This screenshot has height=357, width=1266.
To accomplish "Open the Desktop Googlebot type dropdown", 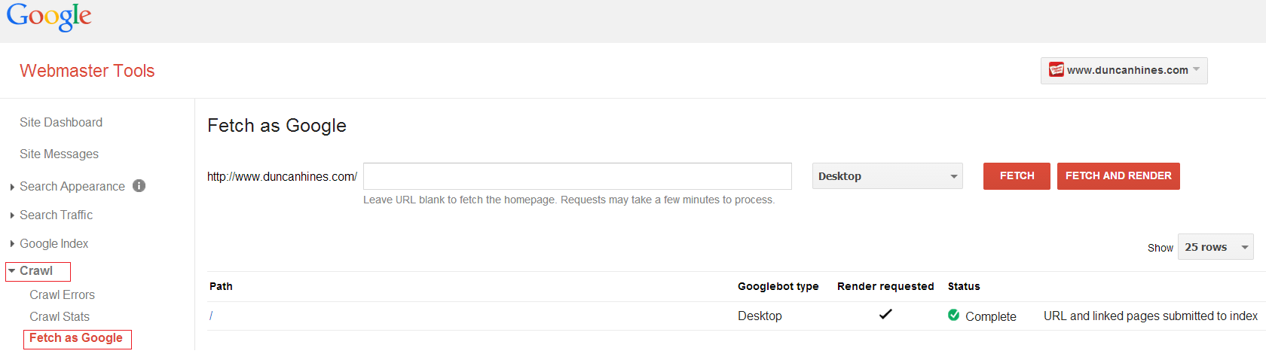I will (x=887, y=176).
